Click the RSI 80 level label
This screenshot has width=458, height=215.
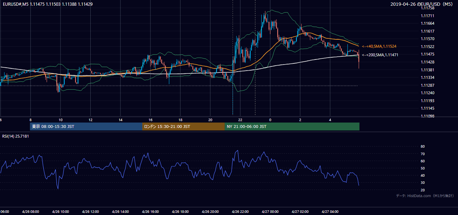tap(423, 147)
